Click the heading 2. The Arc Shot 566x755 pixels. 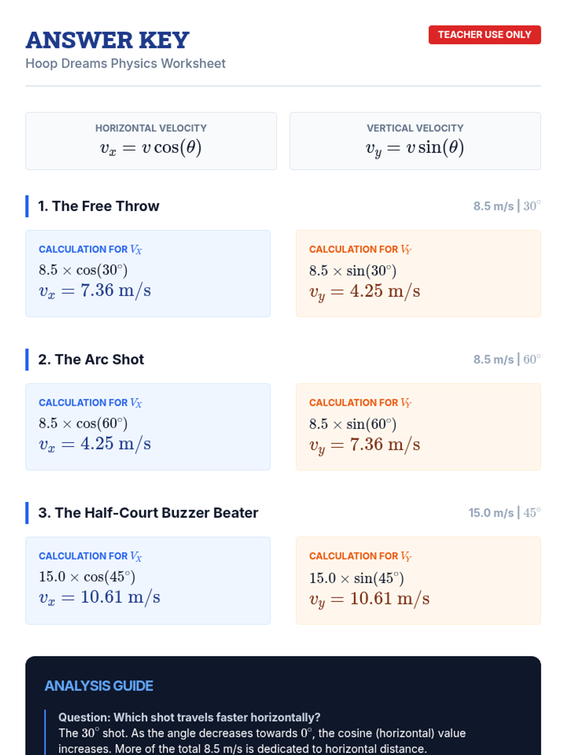tap(91, 360)
